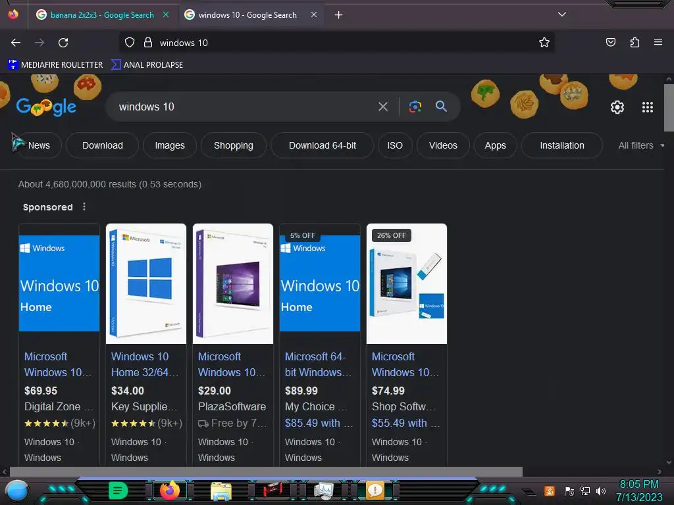This screenshot has height=505, width=674.
Task: Open Windows 10 Home 32/64 listing link
Action: click(x=145, y=364)
